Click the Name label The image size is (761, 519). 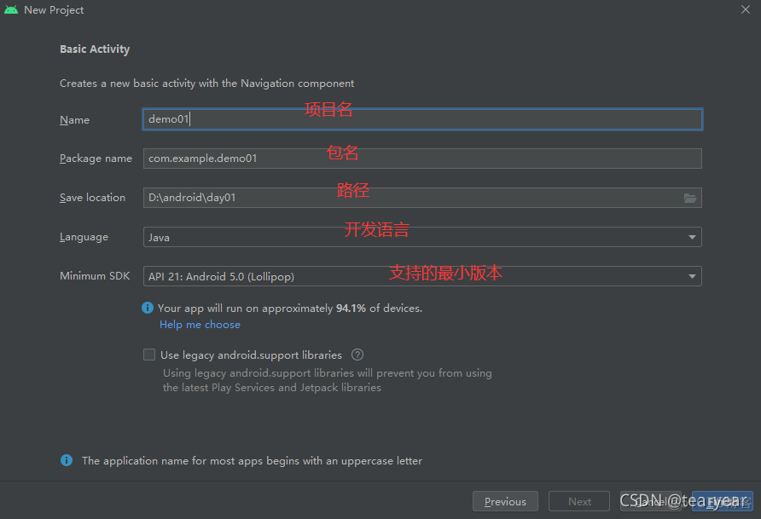pyautogui.click(x=74, y=119)
